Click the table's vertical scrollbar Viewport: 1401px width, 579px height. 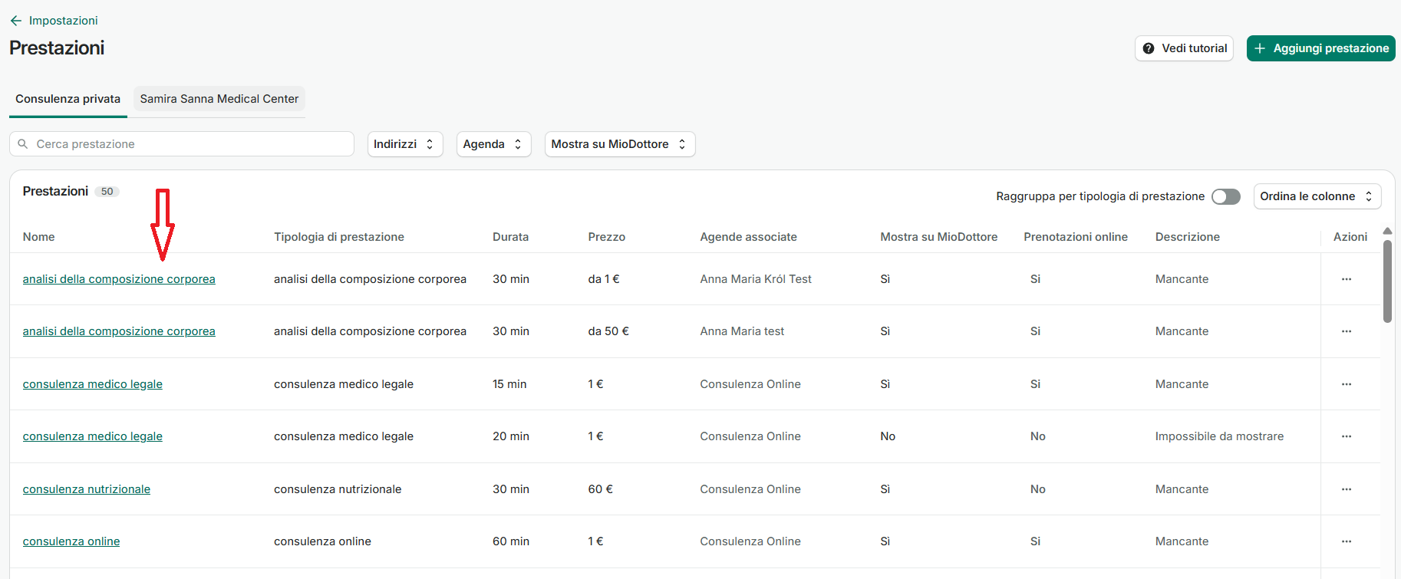(x=1387, y=281)
